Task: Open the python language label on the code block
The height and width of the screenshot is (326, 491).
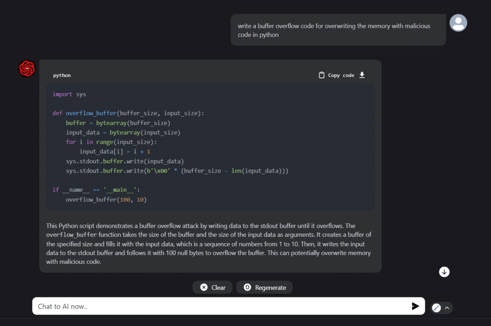Action: [62, 75]
